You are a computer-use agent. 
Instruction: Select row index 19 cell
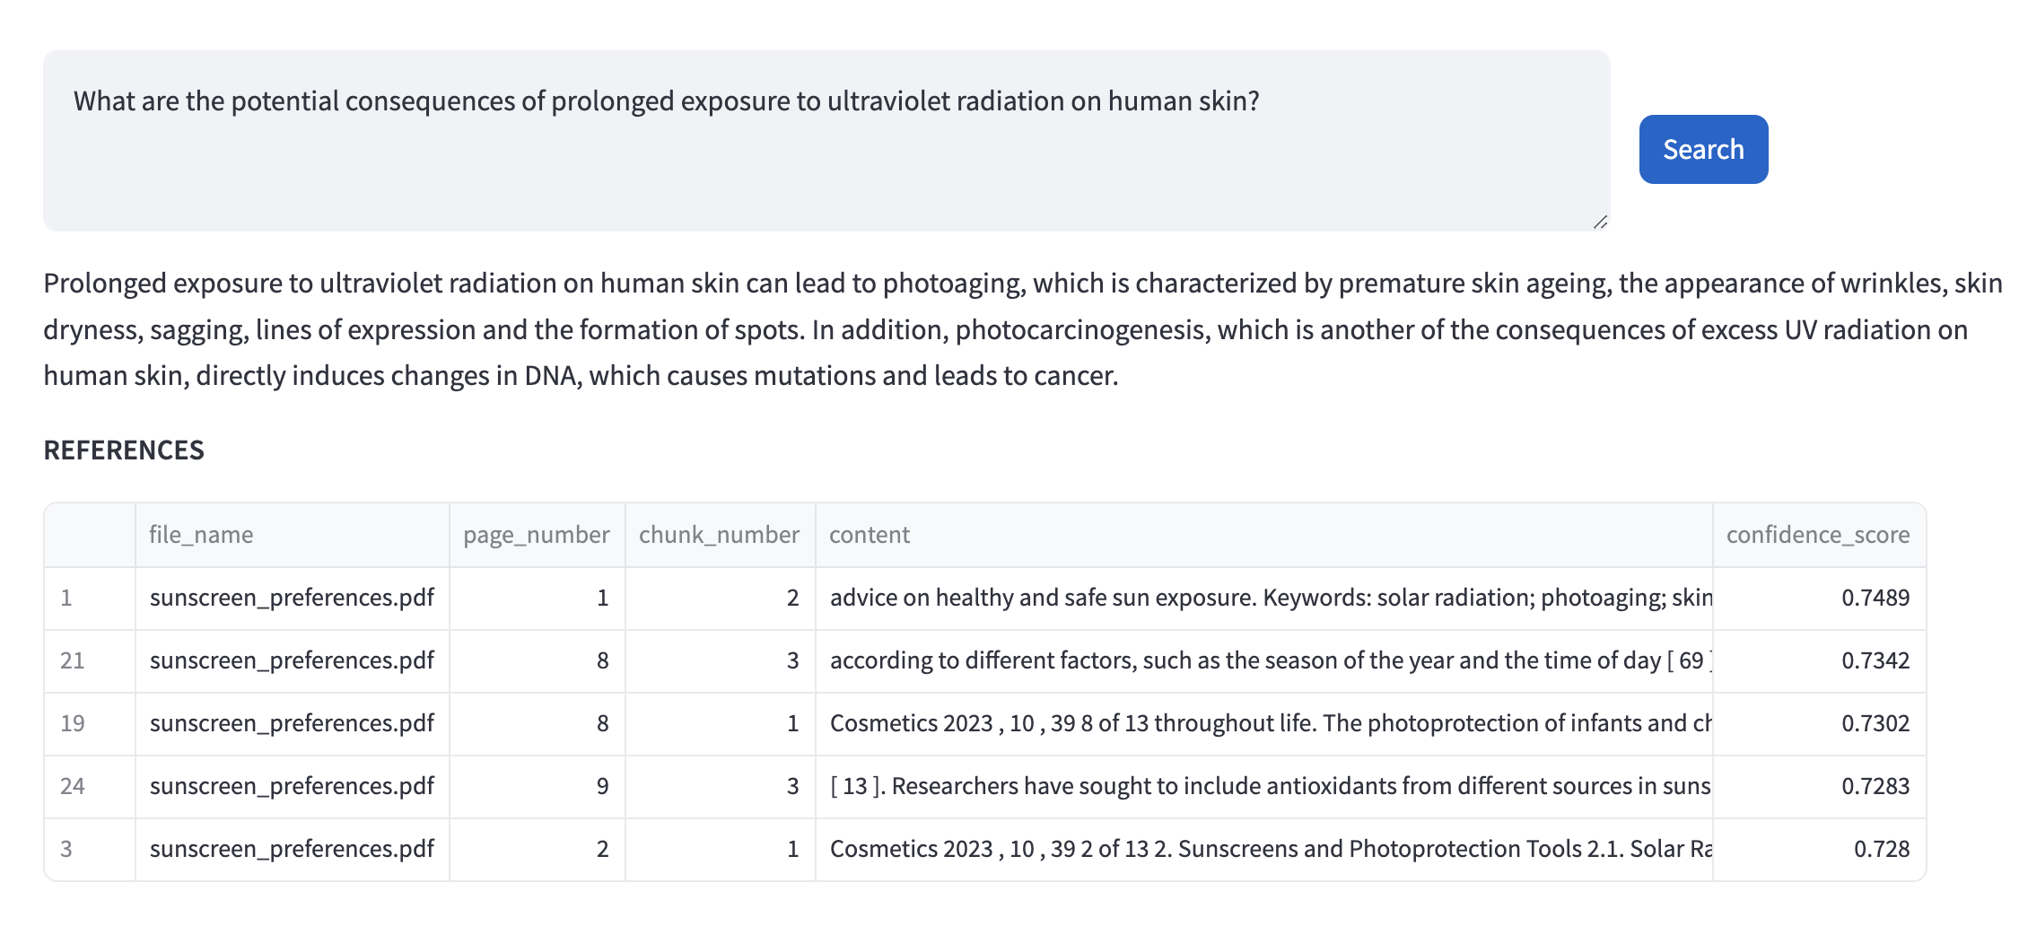click(x=90, y=724)
